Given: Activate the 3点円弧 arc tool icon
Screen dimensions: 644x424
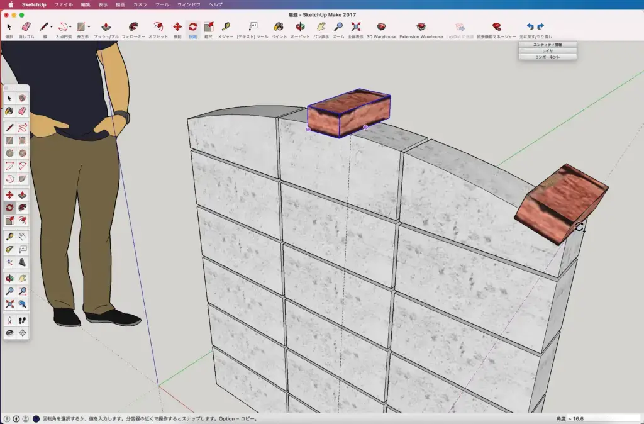Looking at the screenshot, I should click(63, 26).
